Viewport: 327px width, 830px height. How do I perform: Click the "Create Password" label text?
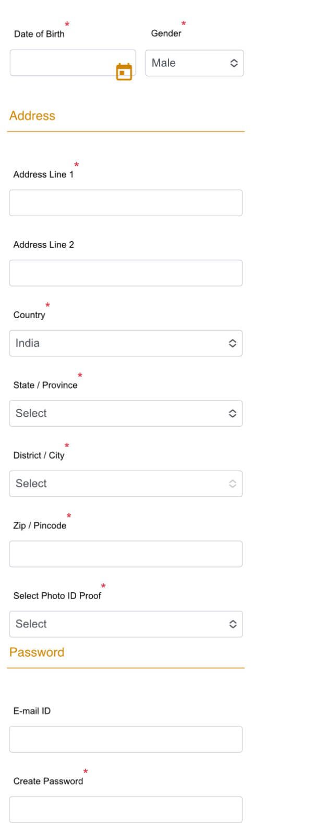48,781
